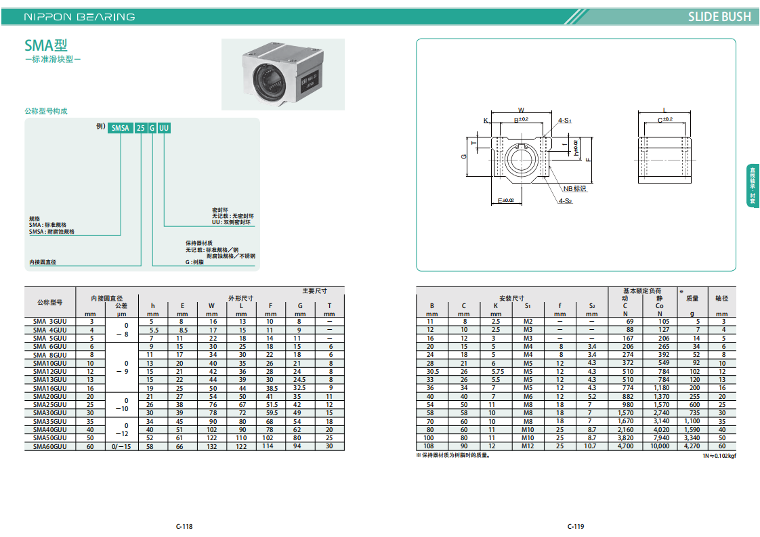Click the 24.5 value in the G column
This screenshot has width=760, height=537.
point(299,380)
